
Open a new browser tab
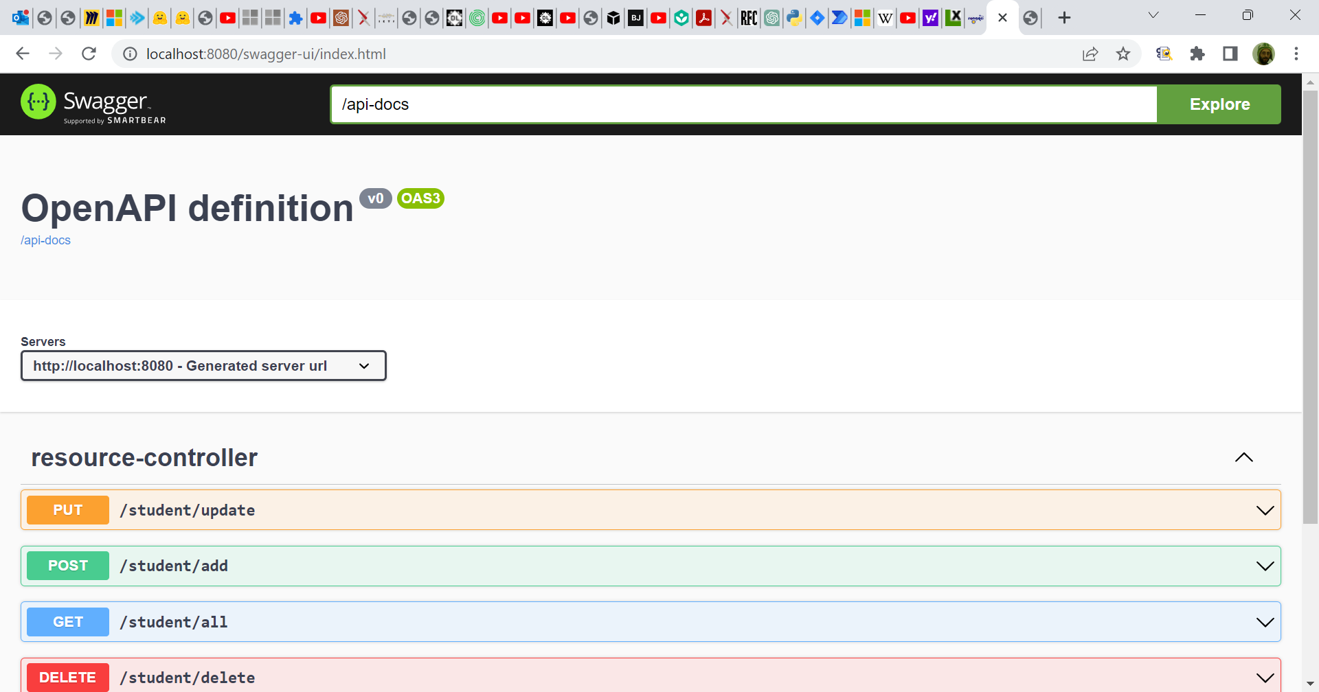click(x=1064, y=18)
